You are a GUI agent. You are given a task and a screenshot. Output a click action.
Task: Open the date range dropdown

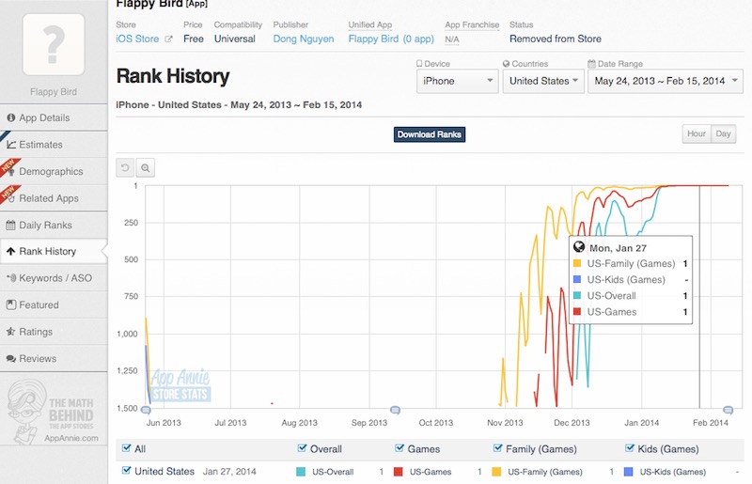[x=666, y=81]
